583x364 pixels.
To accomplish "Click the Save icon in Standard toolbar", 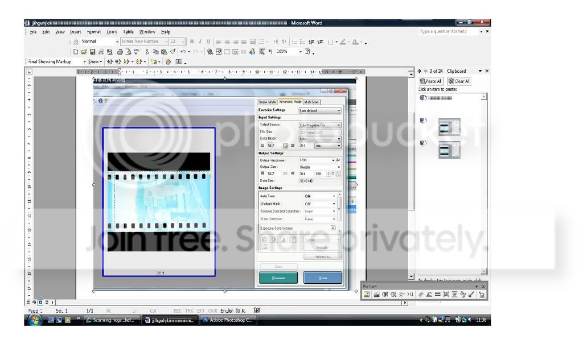I will (x=93, y=52).
